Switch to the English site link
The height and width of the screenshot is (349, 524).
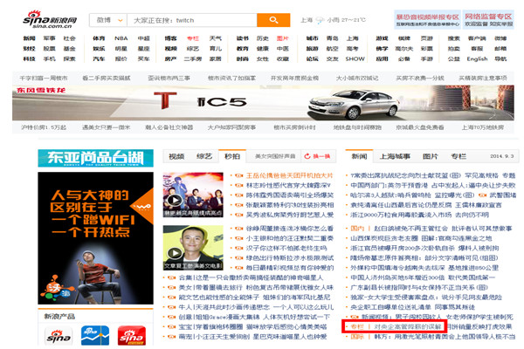coord(477,58)
